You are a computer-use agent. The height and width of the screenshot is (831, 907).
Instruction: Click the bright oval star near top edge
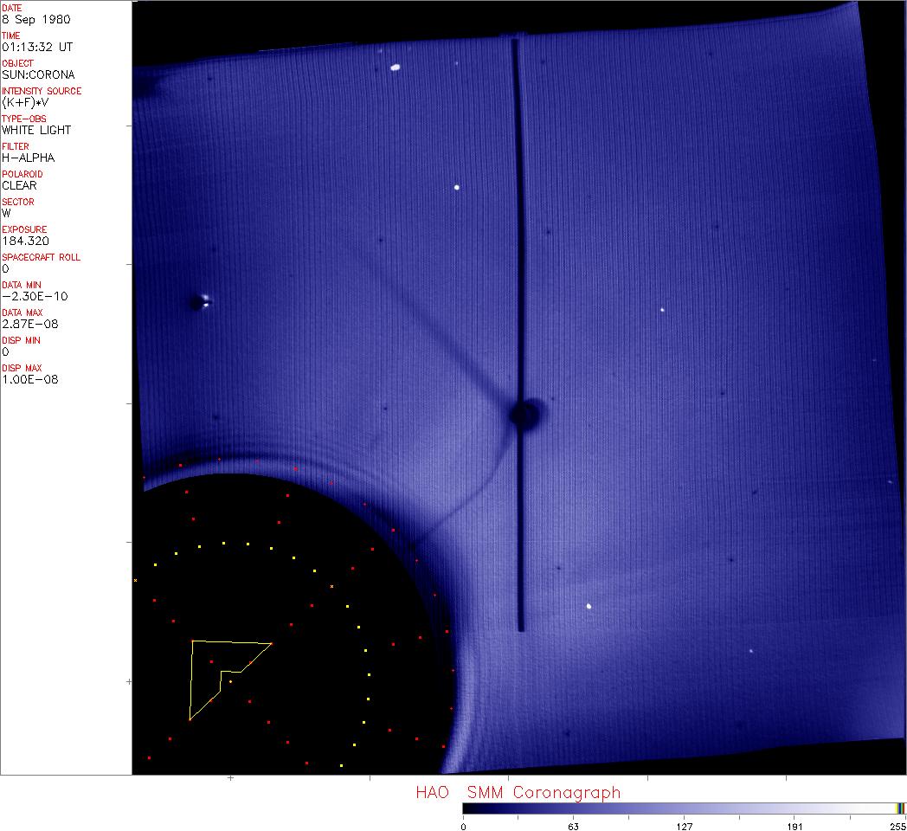(396, 67)
